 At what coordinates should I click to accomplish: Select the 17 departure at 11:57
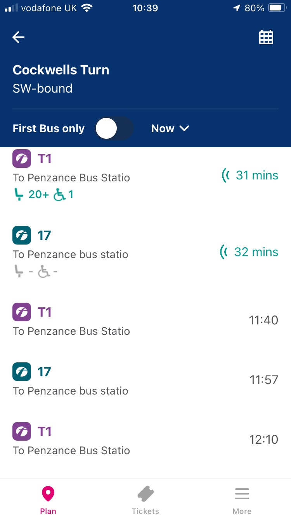click(145, 381)
